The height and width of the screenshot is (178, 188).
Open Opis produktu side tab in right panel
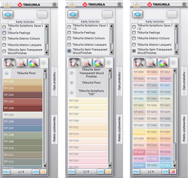(x=184, y=81)
